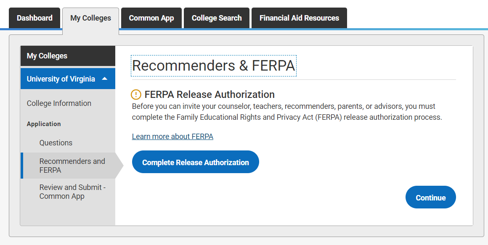Click the My Colleges sidebar header
This screenshot has width=488, height=245.
(x=47, y=56)
